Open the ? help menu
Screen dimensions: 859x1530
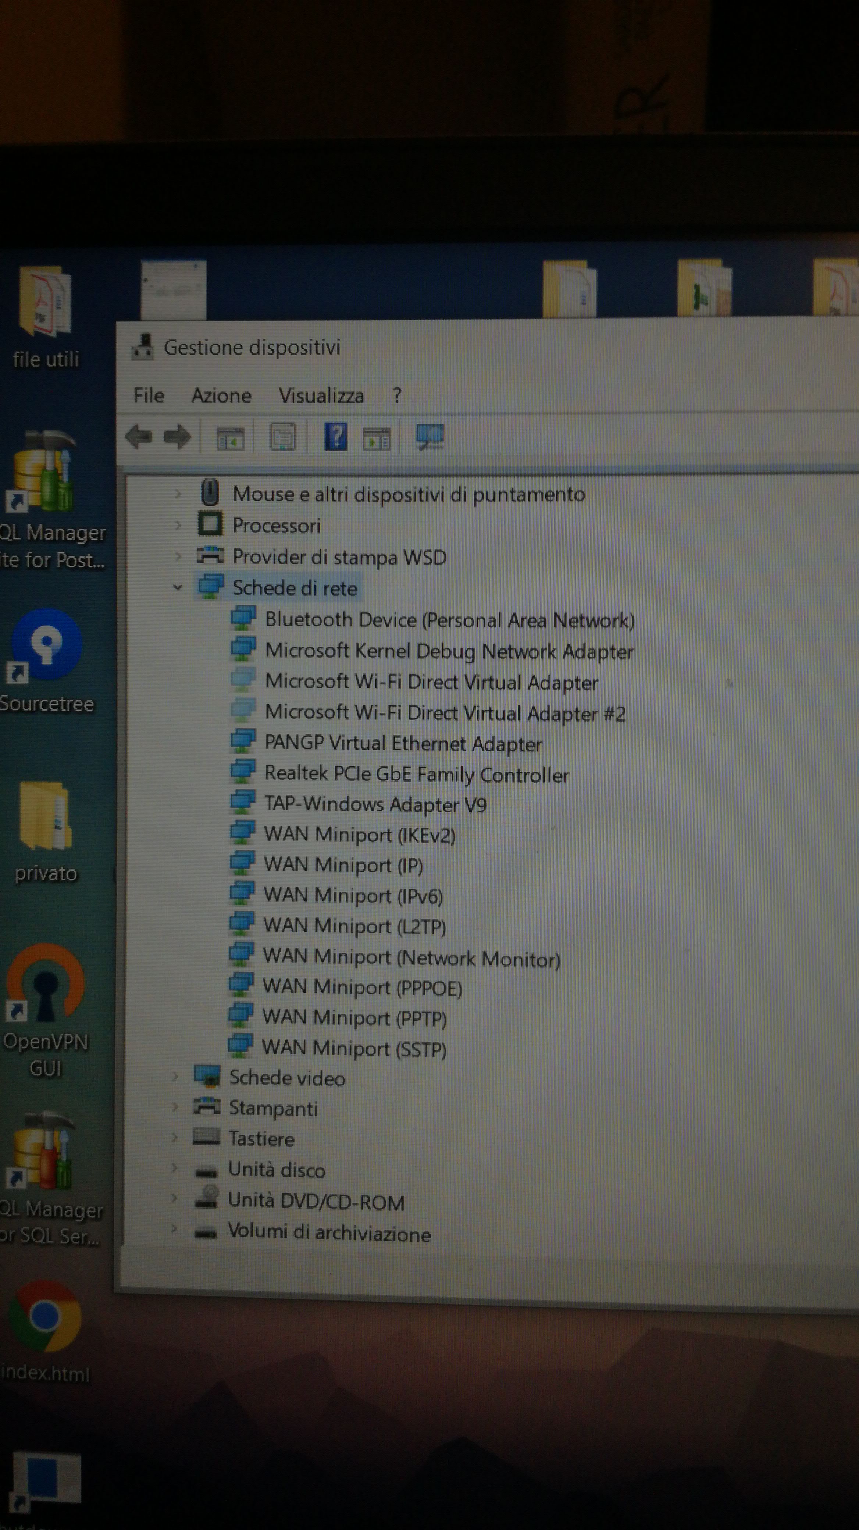(397, 396)
